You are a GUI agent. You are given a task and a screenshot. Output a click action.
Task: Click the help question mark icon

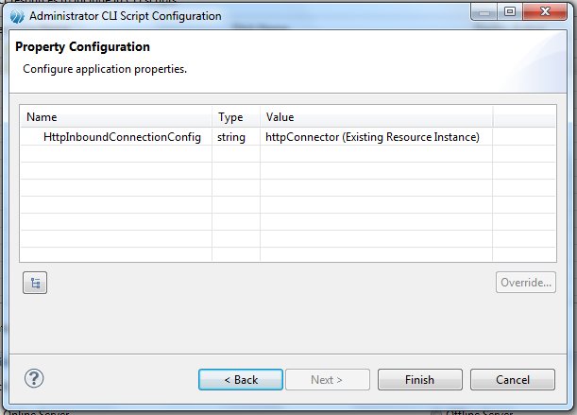(x=34, y=379)
